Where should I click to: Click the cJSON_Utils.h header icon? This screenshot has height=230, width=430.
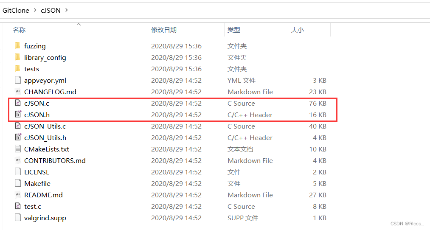pos(18,137)
